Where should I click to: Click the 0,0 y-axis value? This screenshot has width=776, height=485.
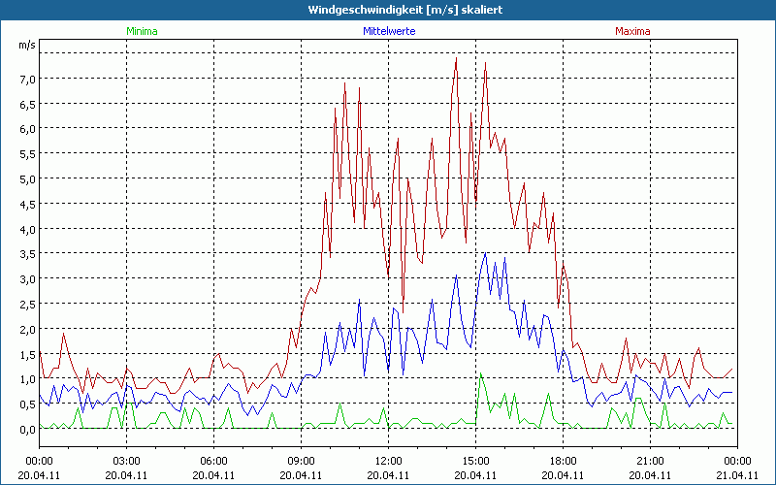click(x=28, y=429)
